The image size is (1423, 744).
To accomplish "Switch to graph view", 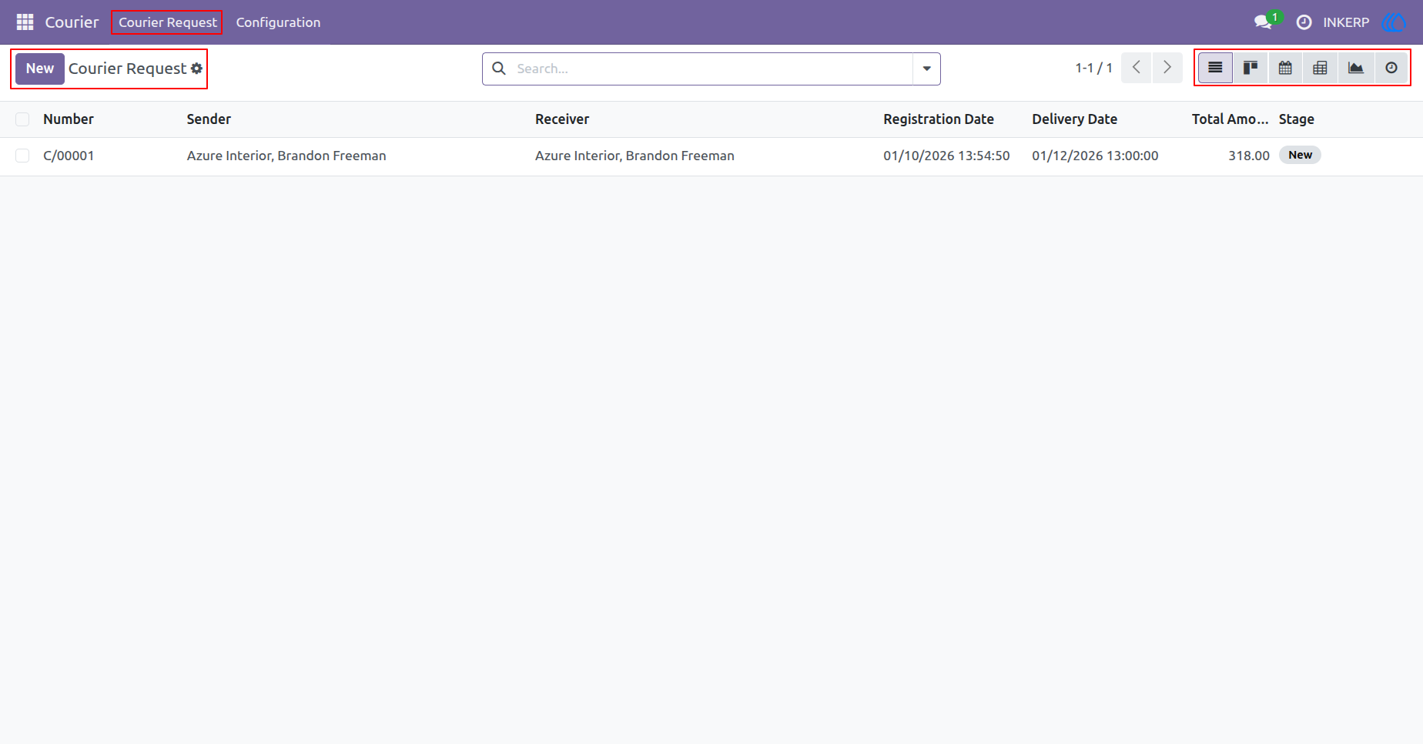I will pos(1356,68).
